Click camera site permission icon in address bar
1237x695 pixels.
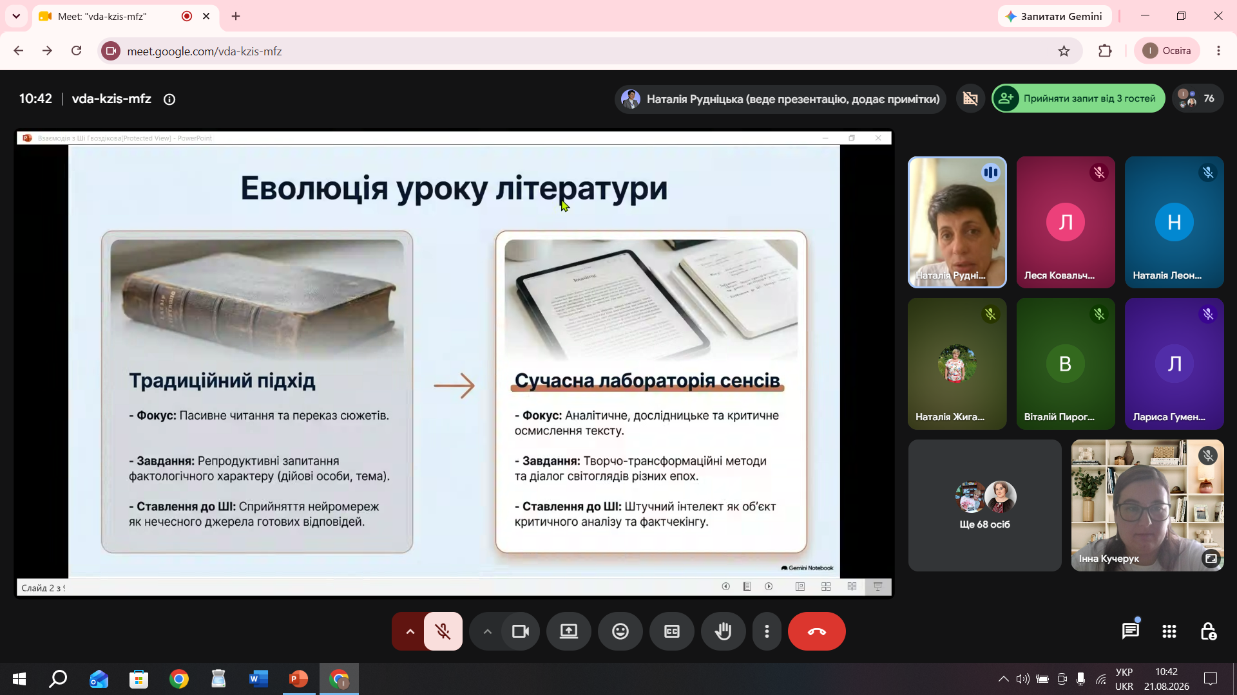(x=111, y=51)
